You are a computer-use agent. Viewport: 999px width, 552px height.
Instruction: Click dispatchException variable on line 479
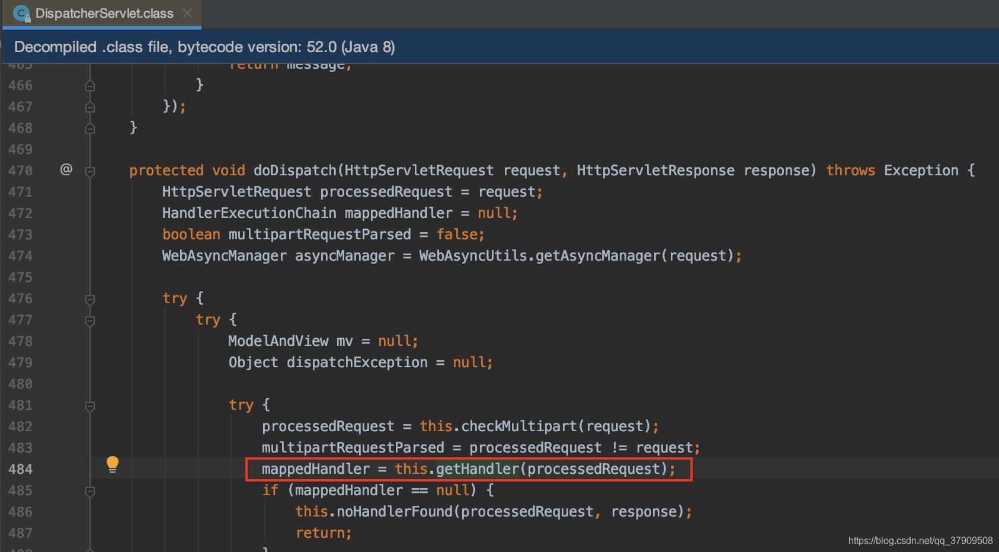pyautogui.click(x=357, y=362)
